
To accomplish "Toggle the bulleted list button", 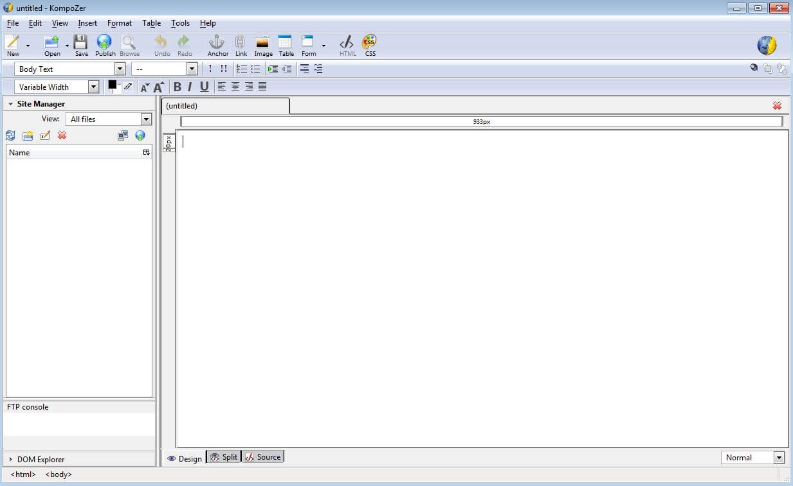I will pos(255,69).
